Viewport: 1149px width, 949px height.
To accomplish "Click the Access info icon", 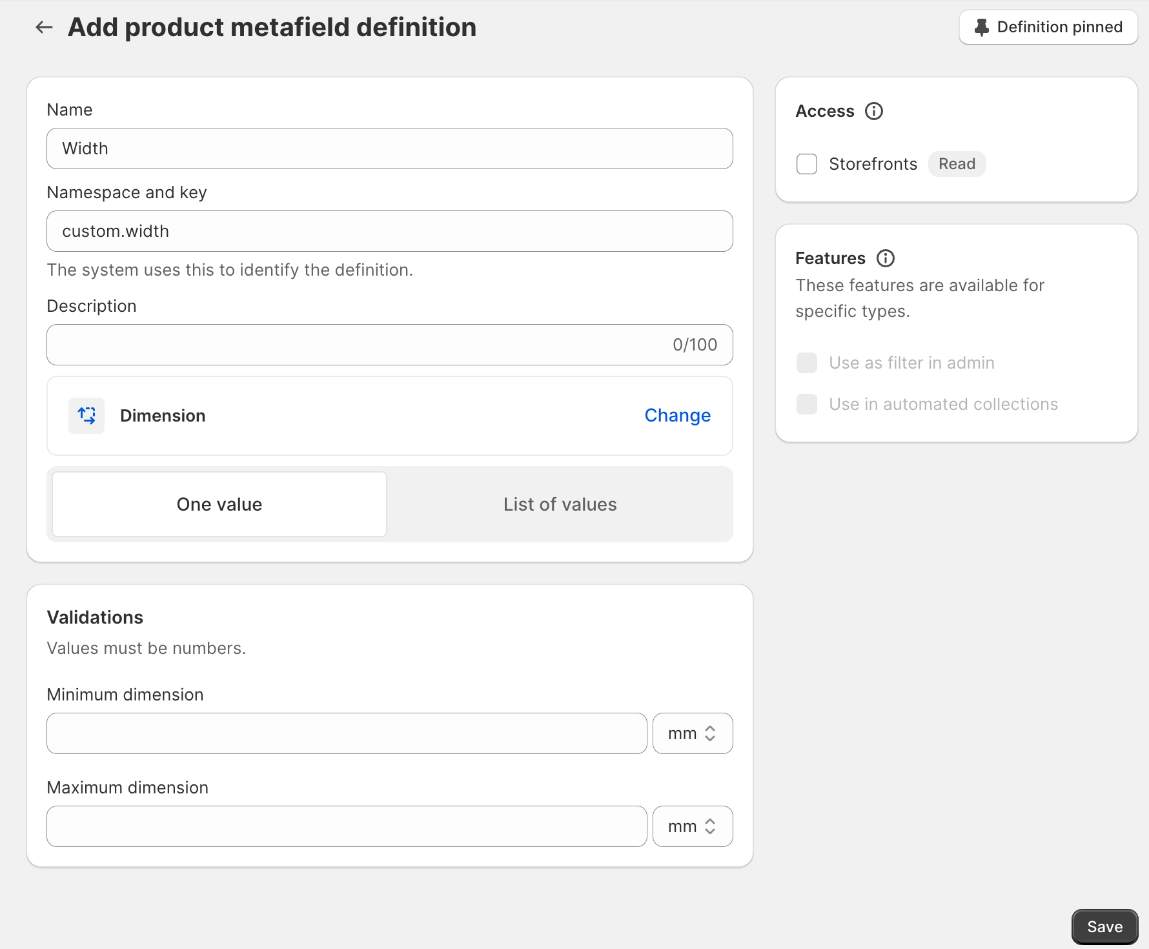I will 873,111.
